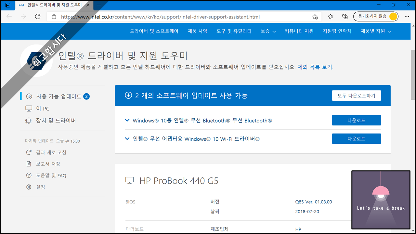The width and height of the screenshot is (416, 234).
Task: Download the Bluetooth driver update
Action: coord(357,120)
